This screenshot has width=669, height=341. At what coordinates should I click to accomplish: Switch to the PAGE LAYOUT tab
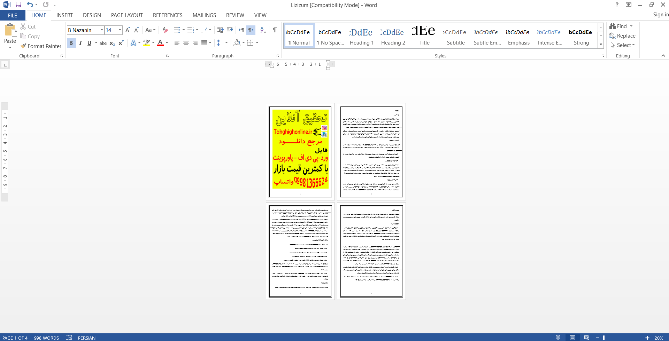tap(127, 15)
